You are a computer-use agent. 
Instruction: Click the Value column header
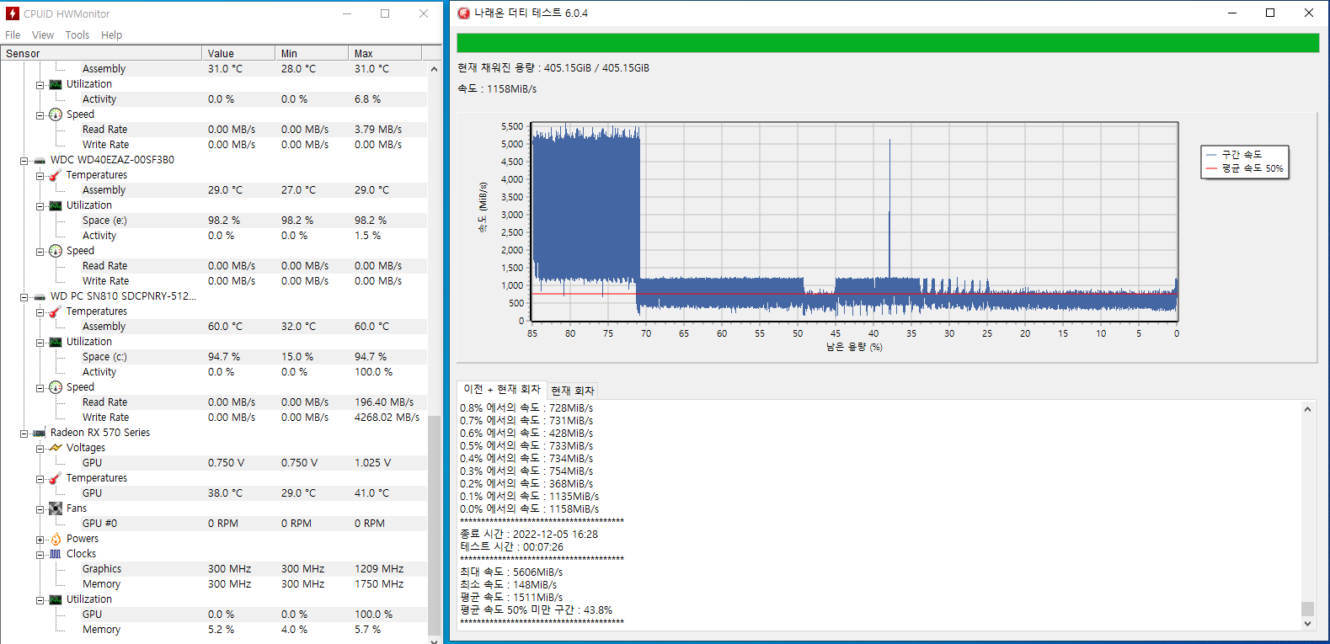pyautogui.click(x=238, y=53)
